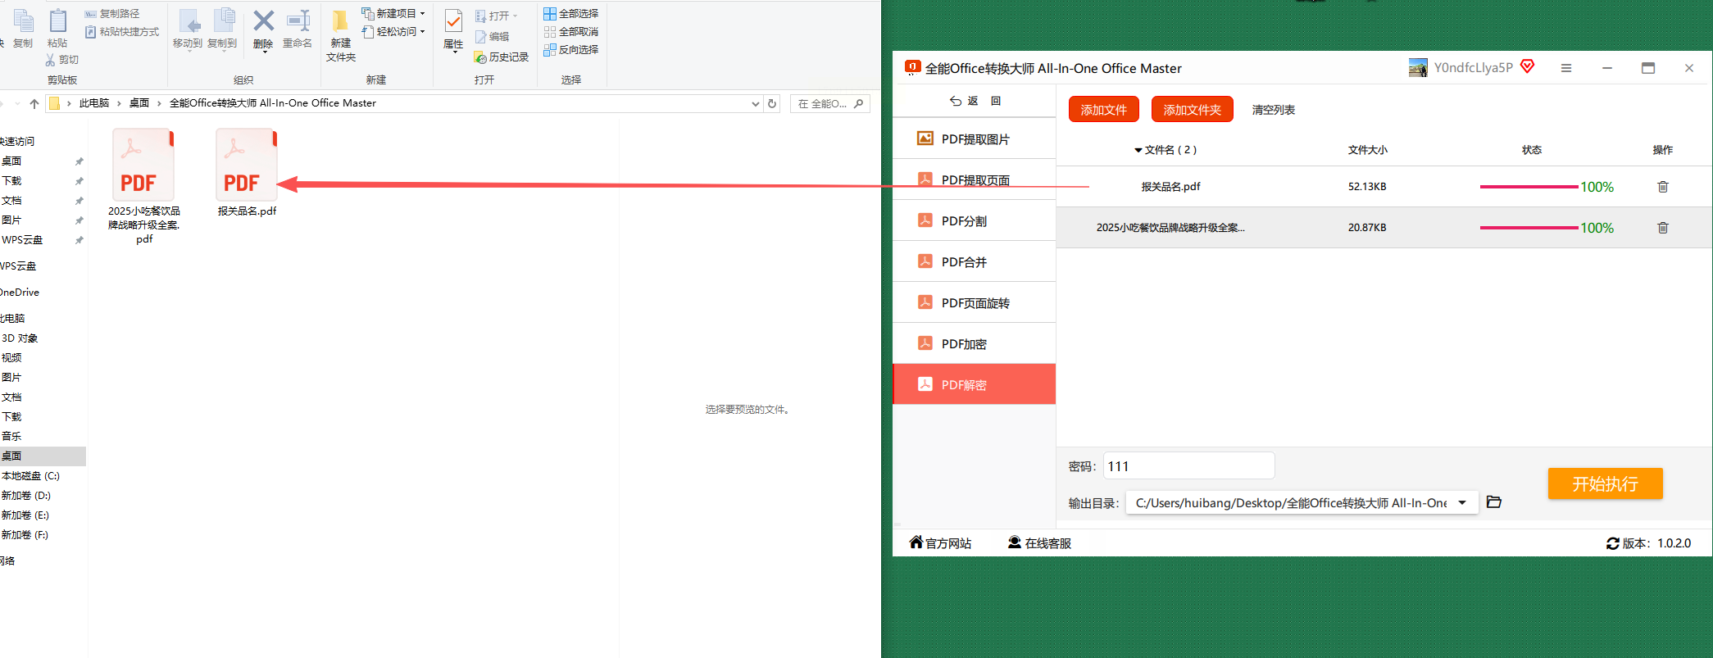Open the PDF提取图片 tool
Screen dimensions: 1713x658
point(974,138)
